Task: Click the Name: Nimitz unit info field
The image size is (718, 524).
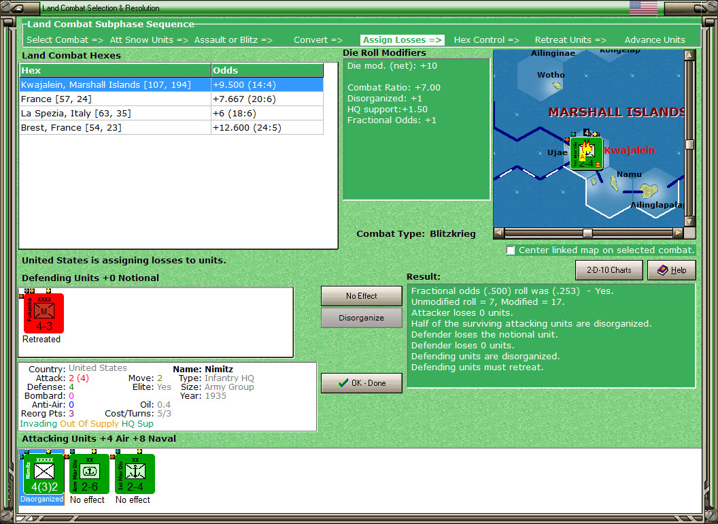Action: click(x=203, y=369)
